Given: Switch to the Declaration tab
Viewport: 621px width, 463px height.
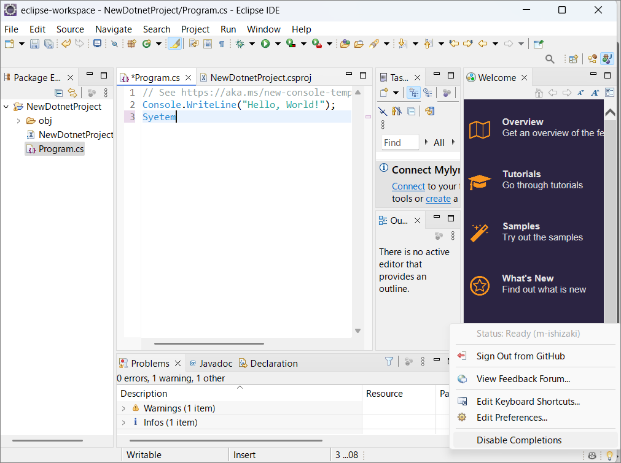Looking at the screenshot, I should pyautogui.click(x=268, y=364).
